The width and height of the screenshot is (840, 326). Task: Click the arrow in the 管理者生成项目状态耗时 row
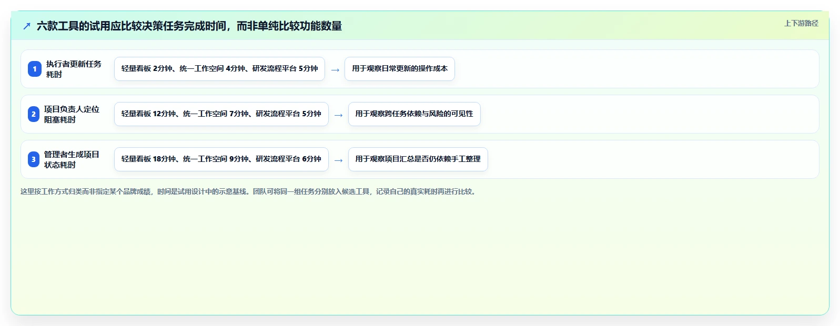[x=339, y=160]
